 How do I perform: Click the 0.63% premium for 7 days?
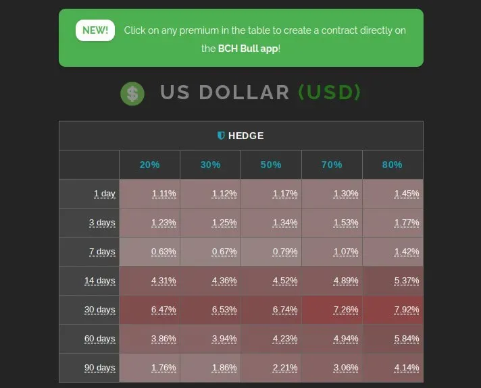coord(163,252)
